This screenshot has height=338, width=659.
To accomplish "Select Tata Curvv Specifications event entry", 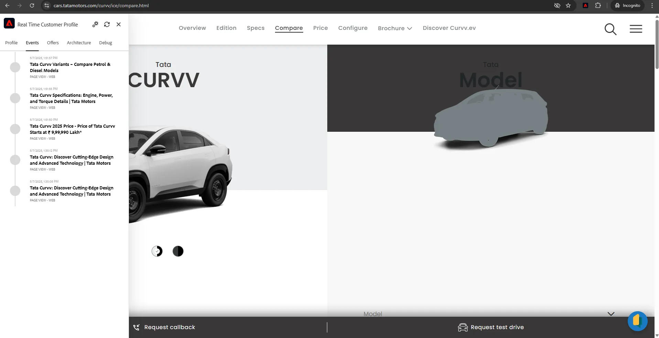I will [71, 98].
